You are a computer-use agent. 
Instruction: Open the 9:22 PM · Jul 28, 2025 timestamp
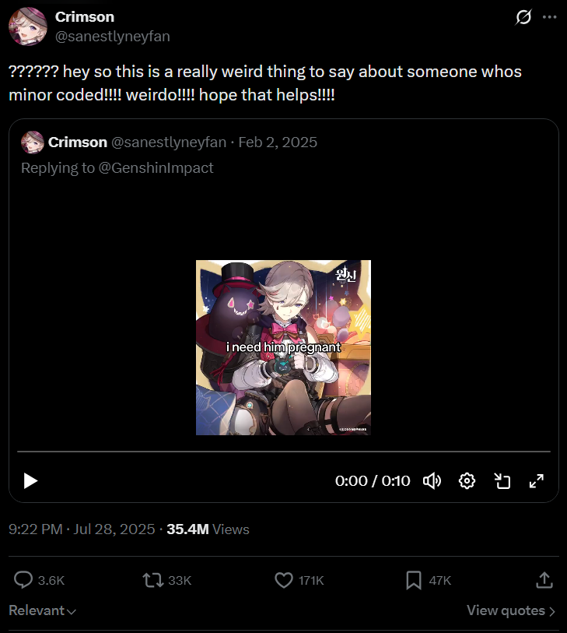coord(82,529)
